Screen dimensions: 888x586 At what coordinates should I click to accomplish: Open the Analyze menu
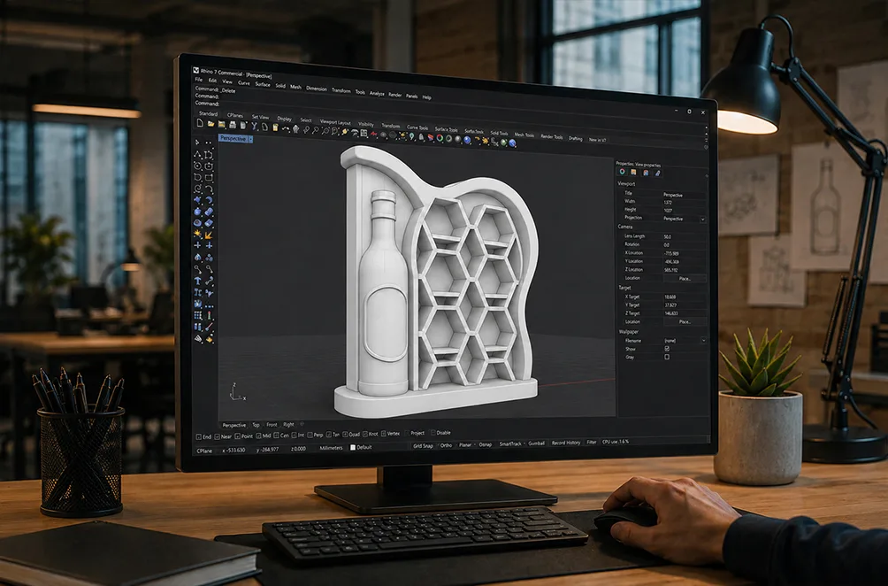coord(377,94)
